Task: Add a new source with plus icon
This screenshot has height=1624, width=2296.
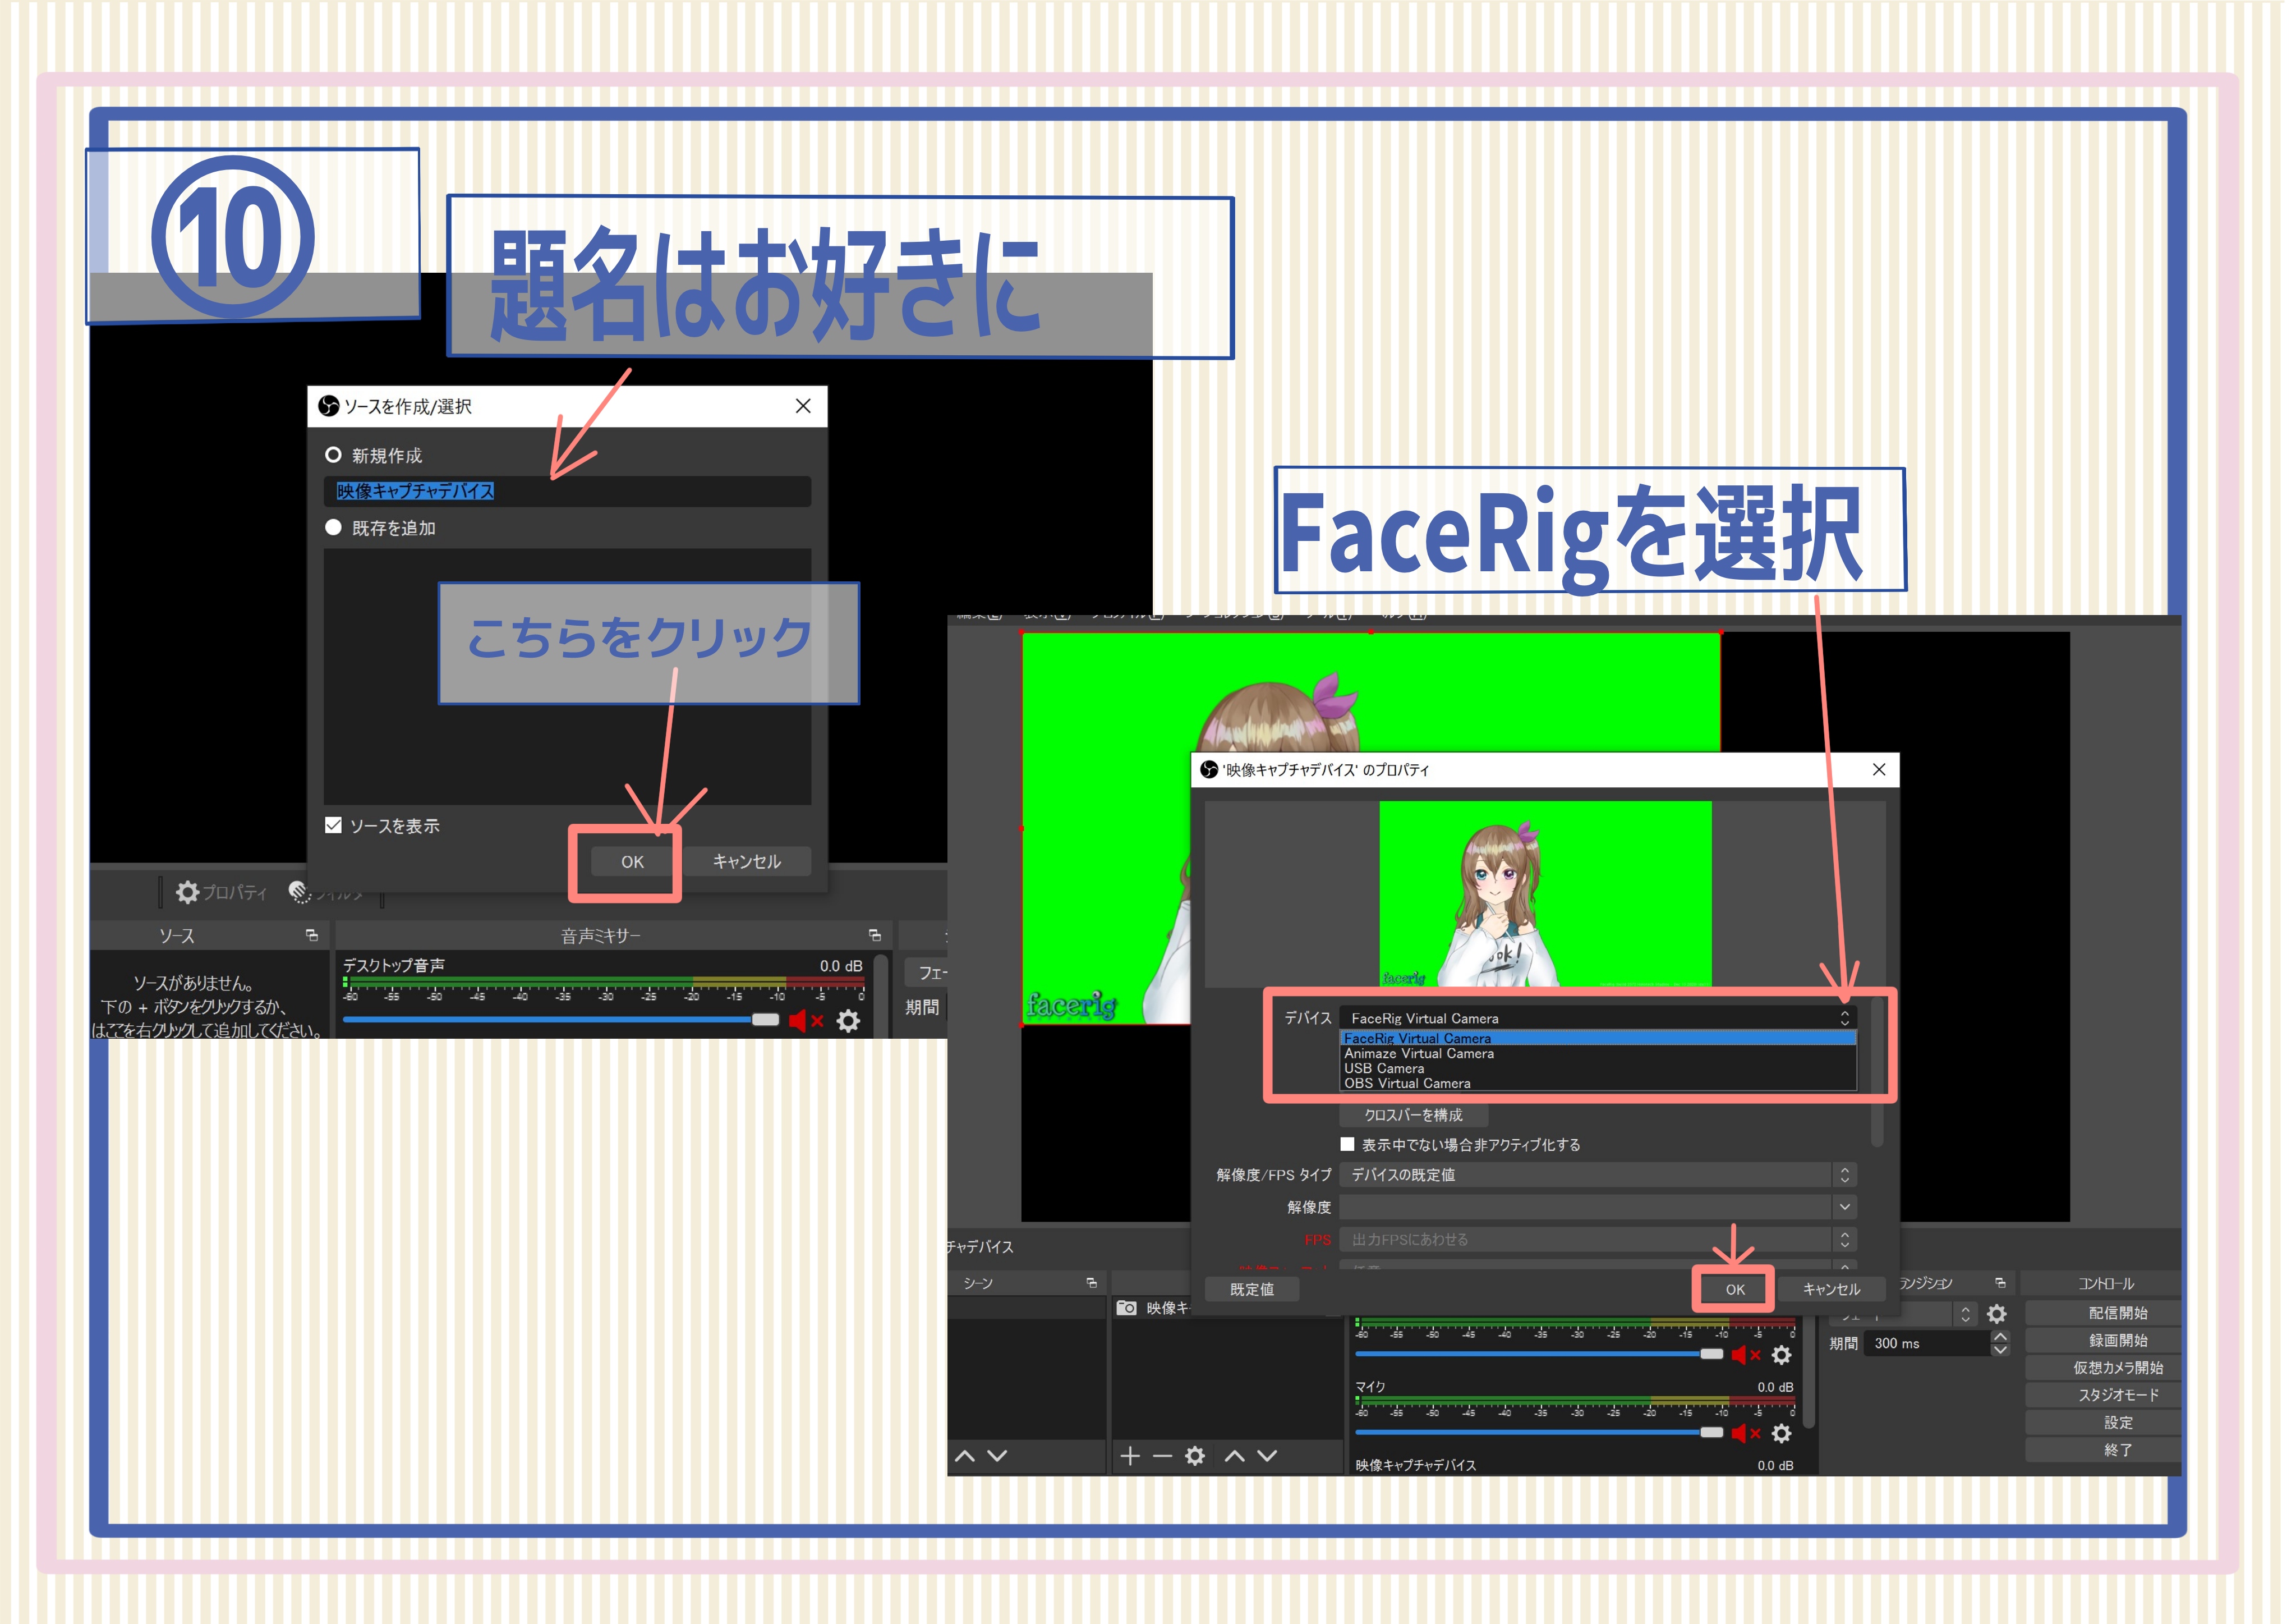Action: coord(1131,1455)
